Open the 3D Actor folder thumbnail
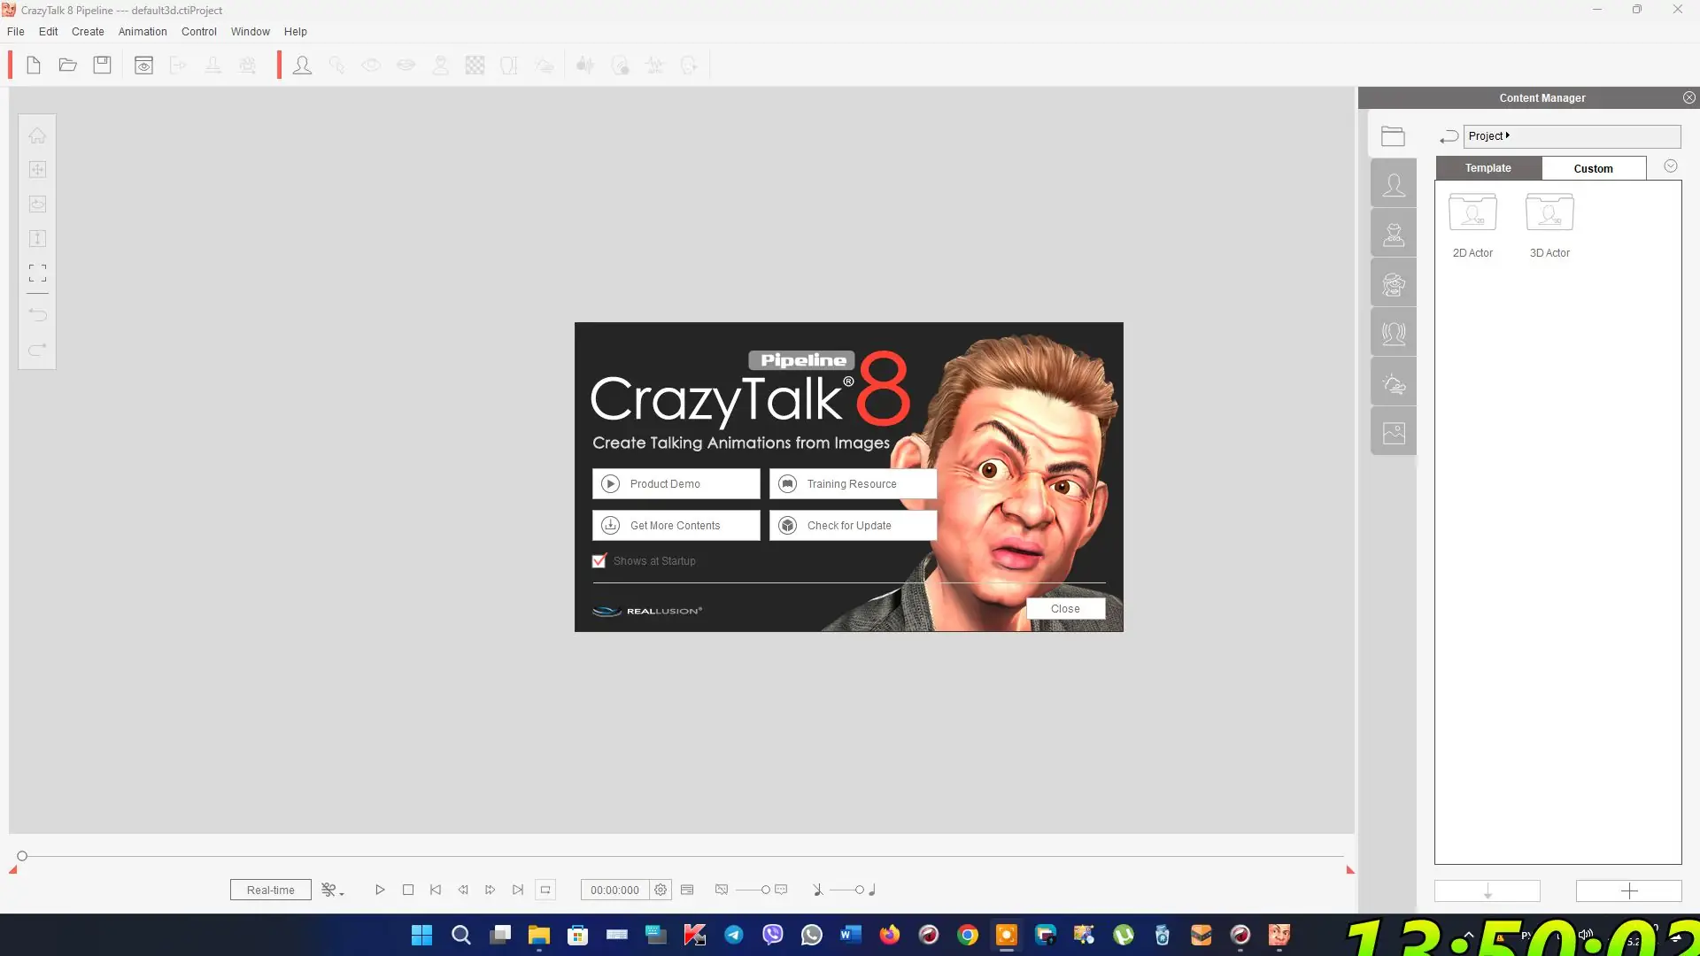Viewport: 1700px width, 956px height. (x=1549, y=213)
